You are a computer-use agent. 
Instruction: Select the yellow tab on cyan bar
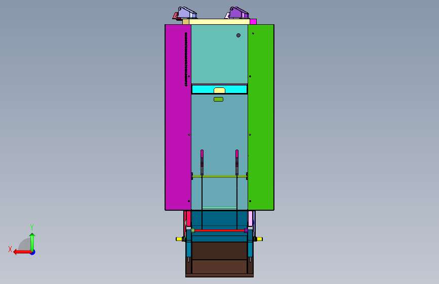[x=220, y=90]
